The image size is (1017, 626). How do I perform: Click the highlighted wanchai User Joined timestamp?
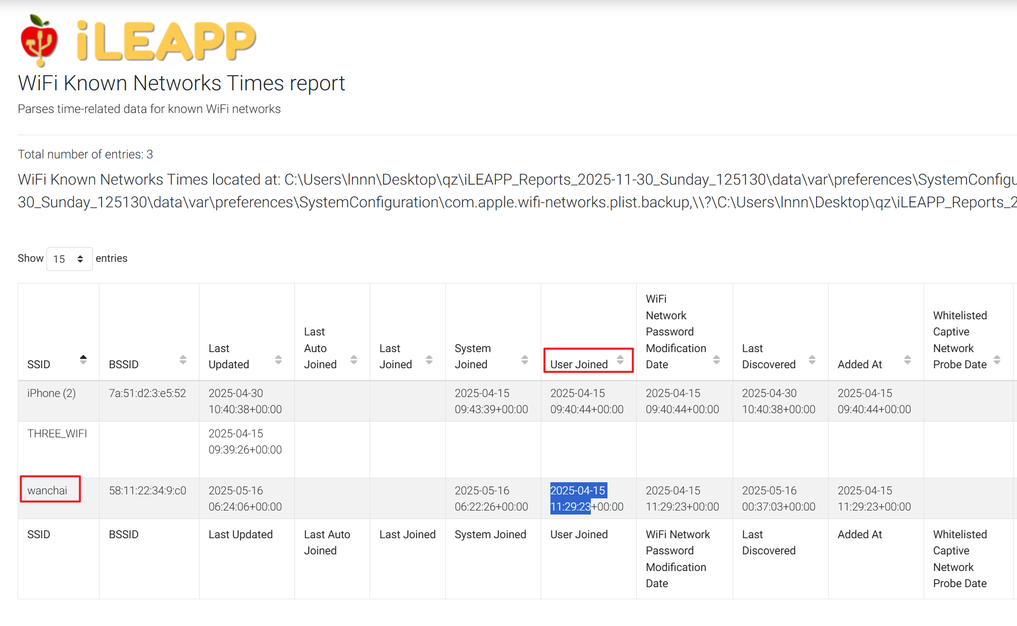(578, 498)
